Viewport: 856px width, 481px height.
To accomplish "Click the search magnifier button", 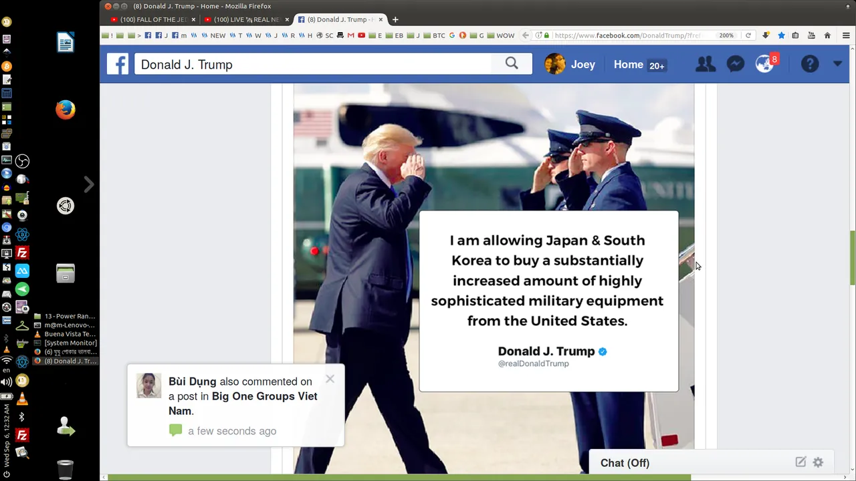I will (x=512, y=64).
